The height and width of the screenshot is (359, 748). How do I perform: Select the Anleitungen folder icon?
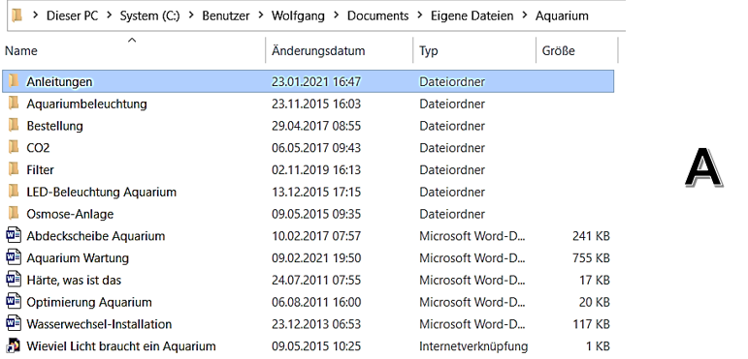[x=14, y=81]
